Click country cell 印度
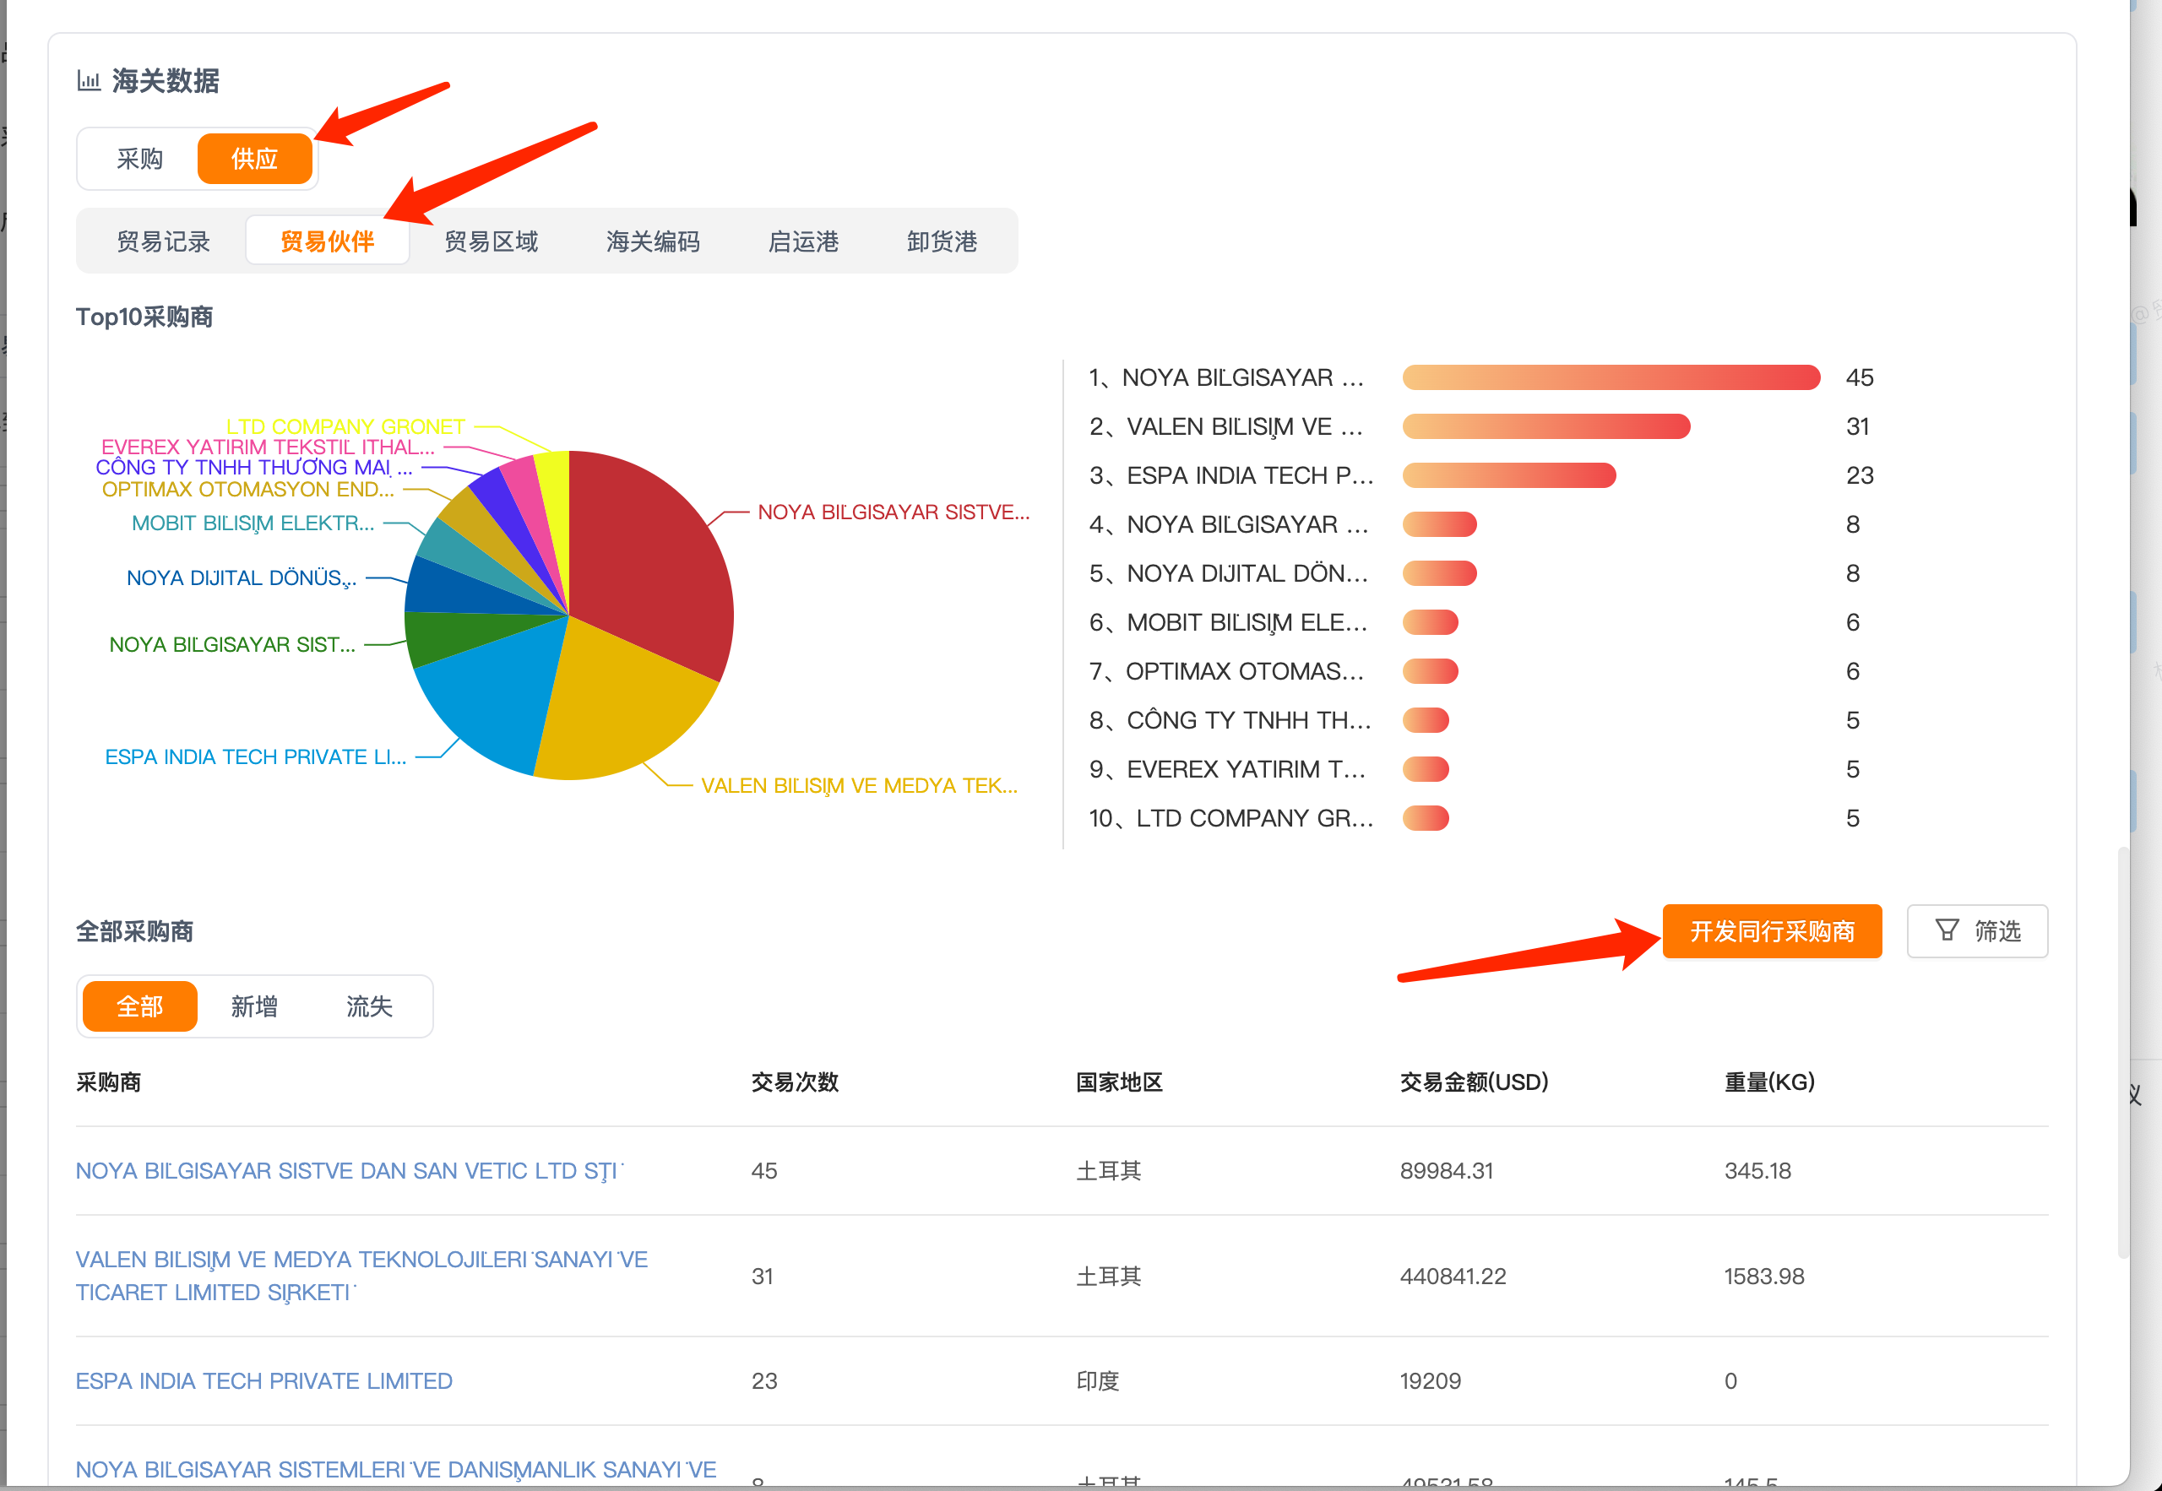 click(1098, 1380)
